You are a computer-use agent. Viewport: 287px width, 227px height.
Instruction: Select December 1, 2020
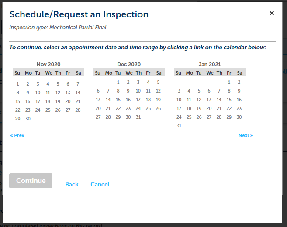[x=118, y=82]
